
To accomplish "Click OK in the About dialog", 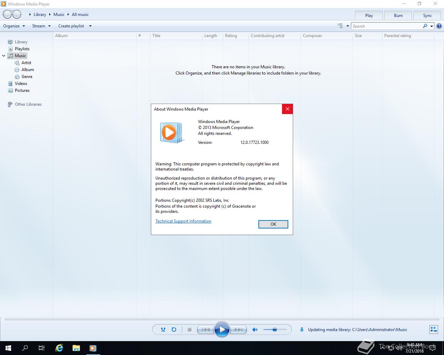I will tap(273, 224).
